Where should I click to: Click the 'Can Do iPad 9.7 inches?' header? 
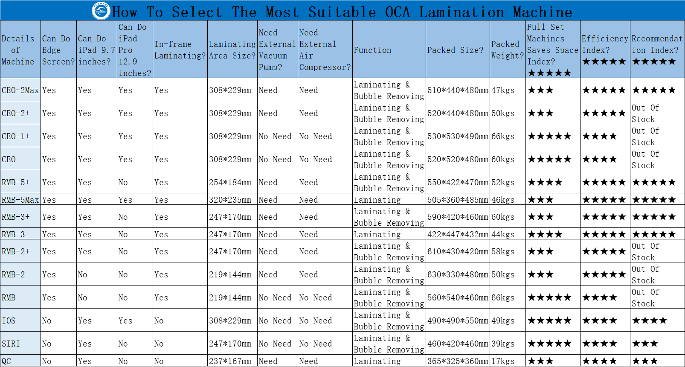coord(97,50)
